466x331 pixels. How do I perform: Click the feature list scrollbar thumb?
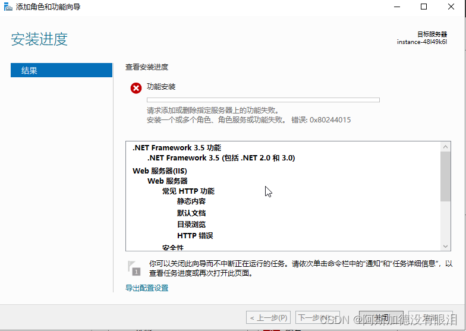tap(445, 176)
